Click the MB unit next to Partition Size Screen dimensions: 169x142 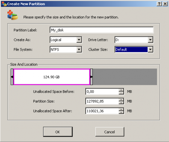click(x=130, y=101)
